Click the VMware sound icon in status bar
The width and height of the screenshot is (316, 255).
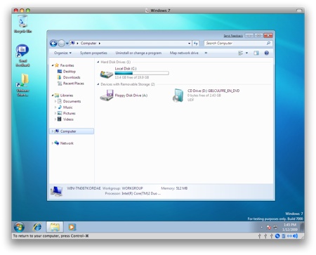[296, 236]
